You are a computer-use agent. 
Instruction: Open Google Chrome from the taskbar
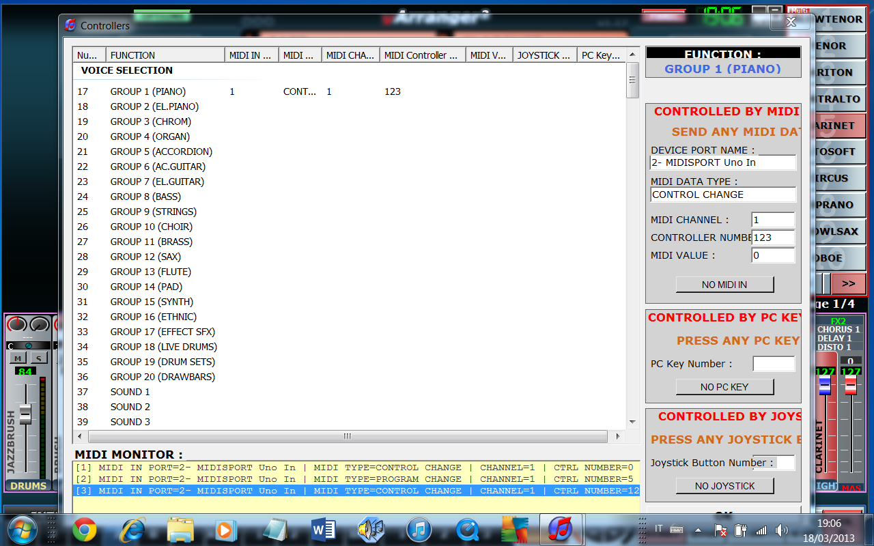[85, 529]
